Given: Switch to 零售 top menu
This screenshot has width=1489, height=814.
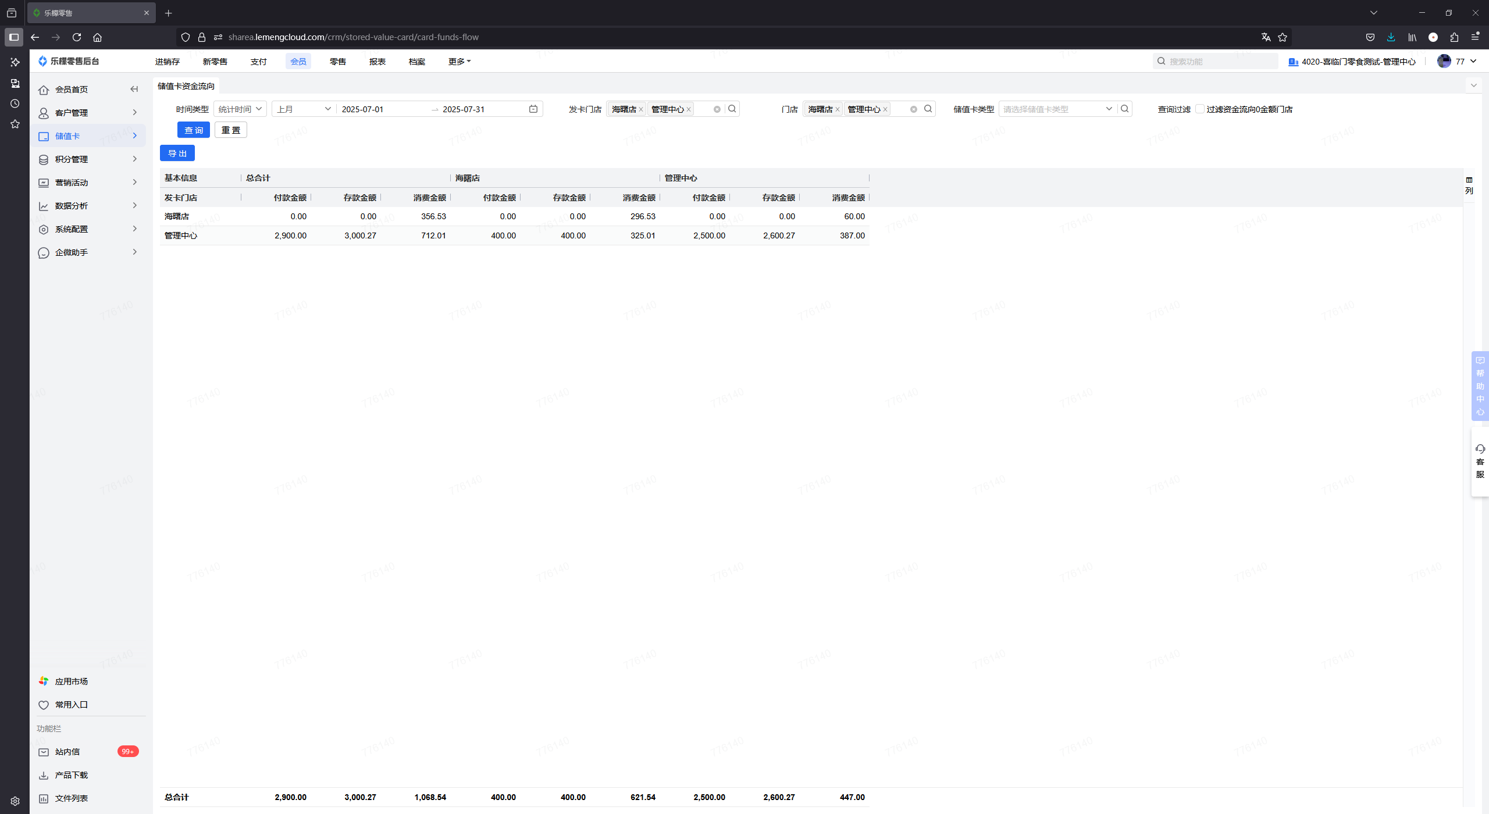Looking at the screenshot, I should coord(338,61).
